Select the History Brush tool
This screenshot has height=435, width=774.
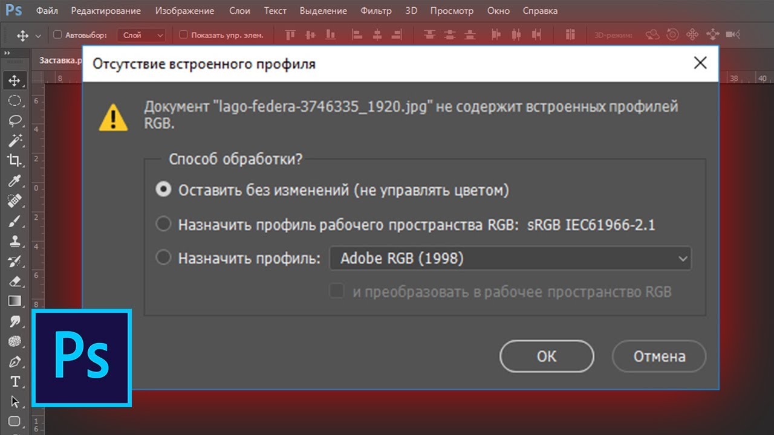point(15,261)
